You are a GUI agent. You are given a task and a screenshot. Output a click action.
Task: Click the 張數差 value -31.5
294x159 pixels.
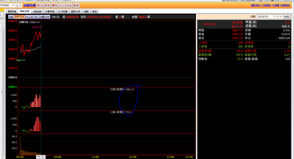[x=240, y=59]
